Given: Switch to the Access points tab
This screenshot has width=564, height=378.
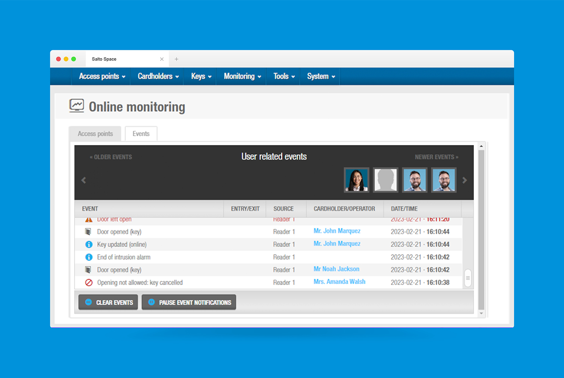Looking at the screenshot, I should coord(95,134).
